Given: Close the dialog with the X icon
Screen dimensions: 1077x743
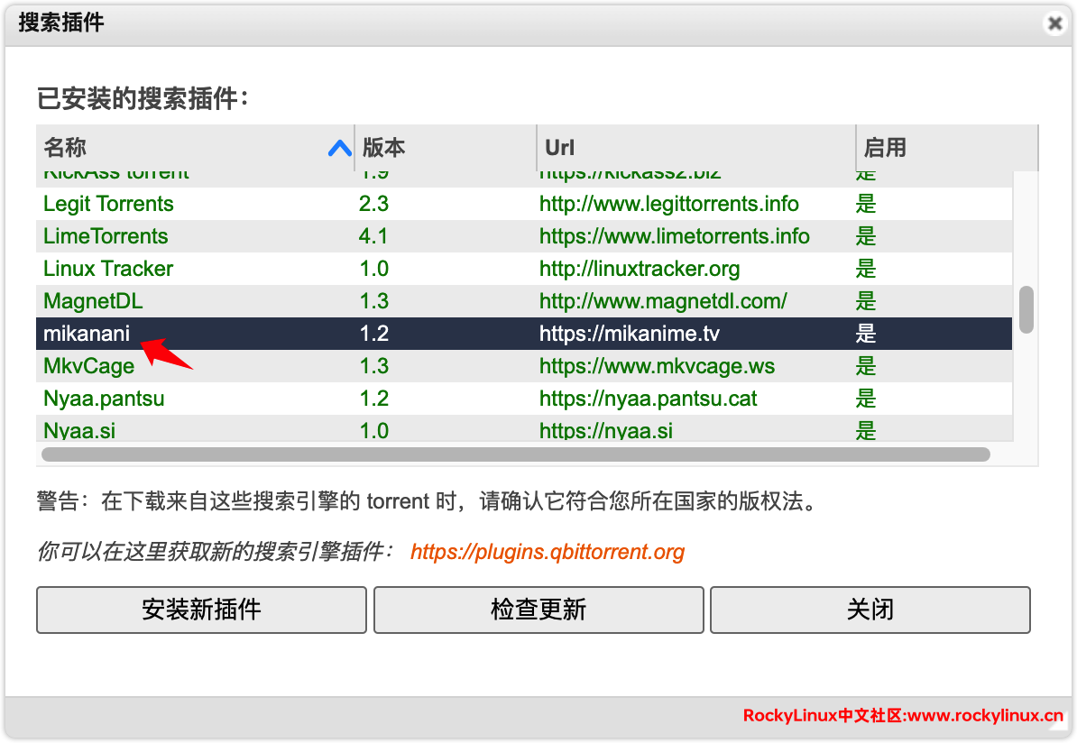Looking at the screenshot, I should click(x=1054, y=23).
